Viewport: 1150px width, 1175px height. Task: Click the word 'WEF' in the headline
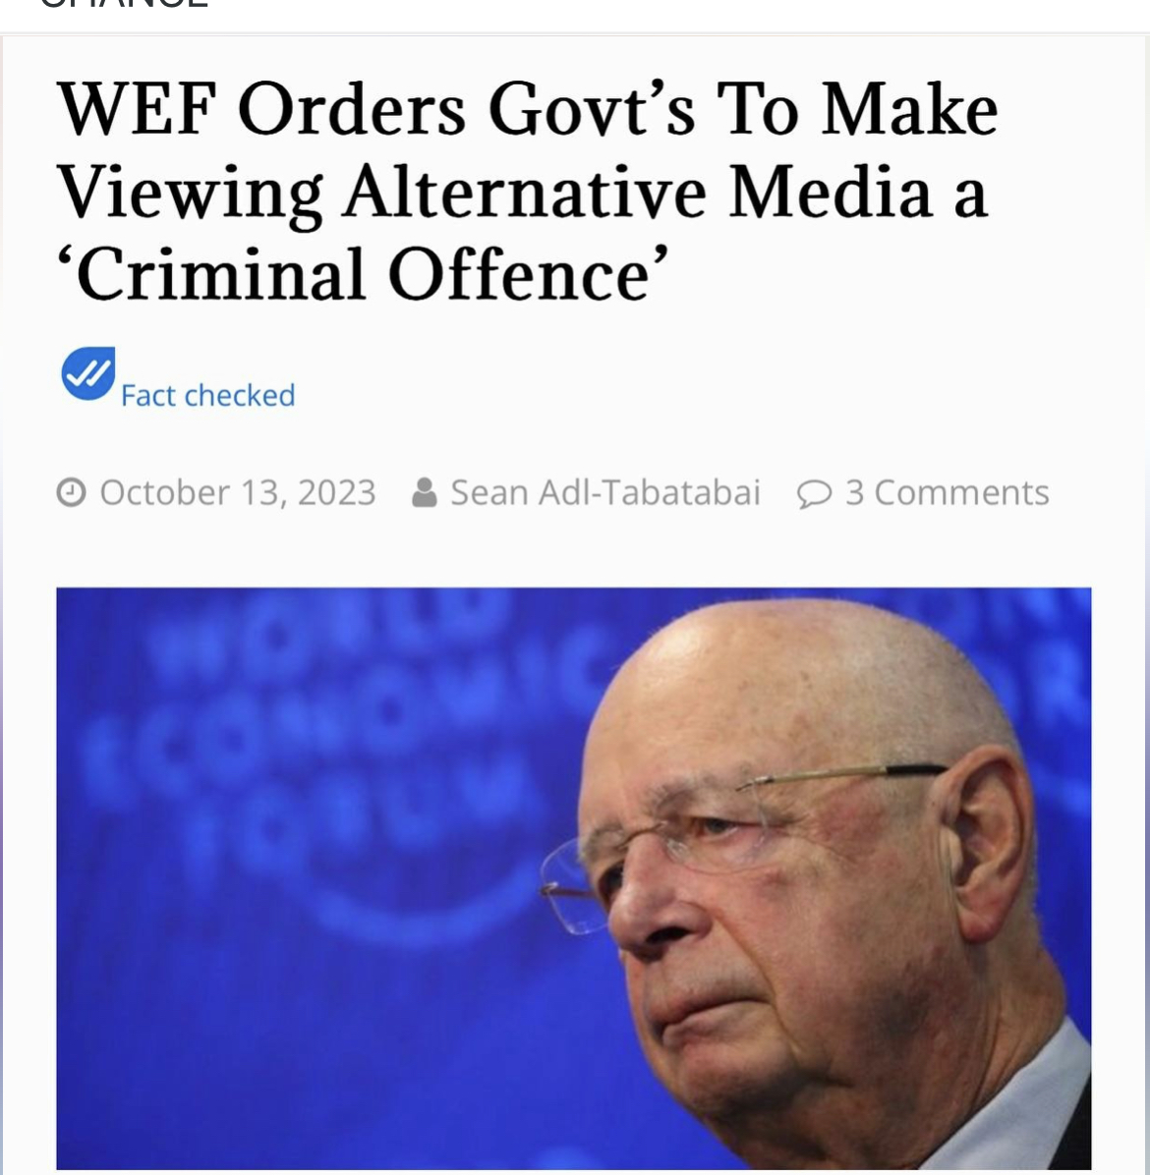pyautogui.click(x=138, y=109)
